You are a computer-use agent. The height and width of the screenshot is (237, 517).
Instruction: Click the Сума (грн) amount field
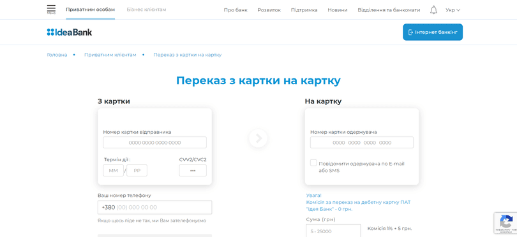(x=333, y=231)
